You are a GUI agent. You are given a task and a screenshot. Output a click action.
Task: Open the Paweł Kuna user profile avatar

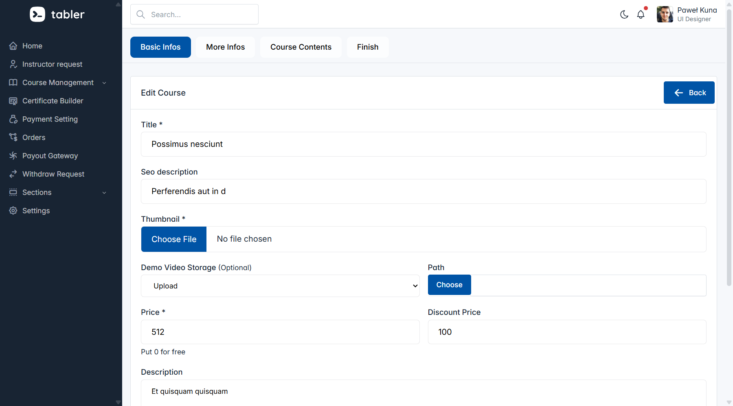click(x=665, y=15)
